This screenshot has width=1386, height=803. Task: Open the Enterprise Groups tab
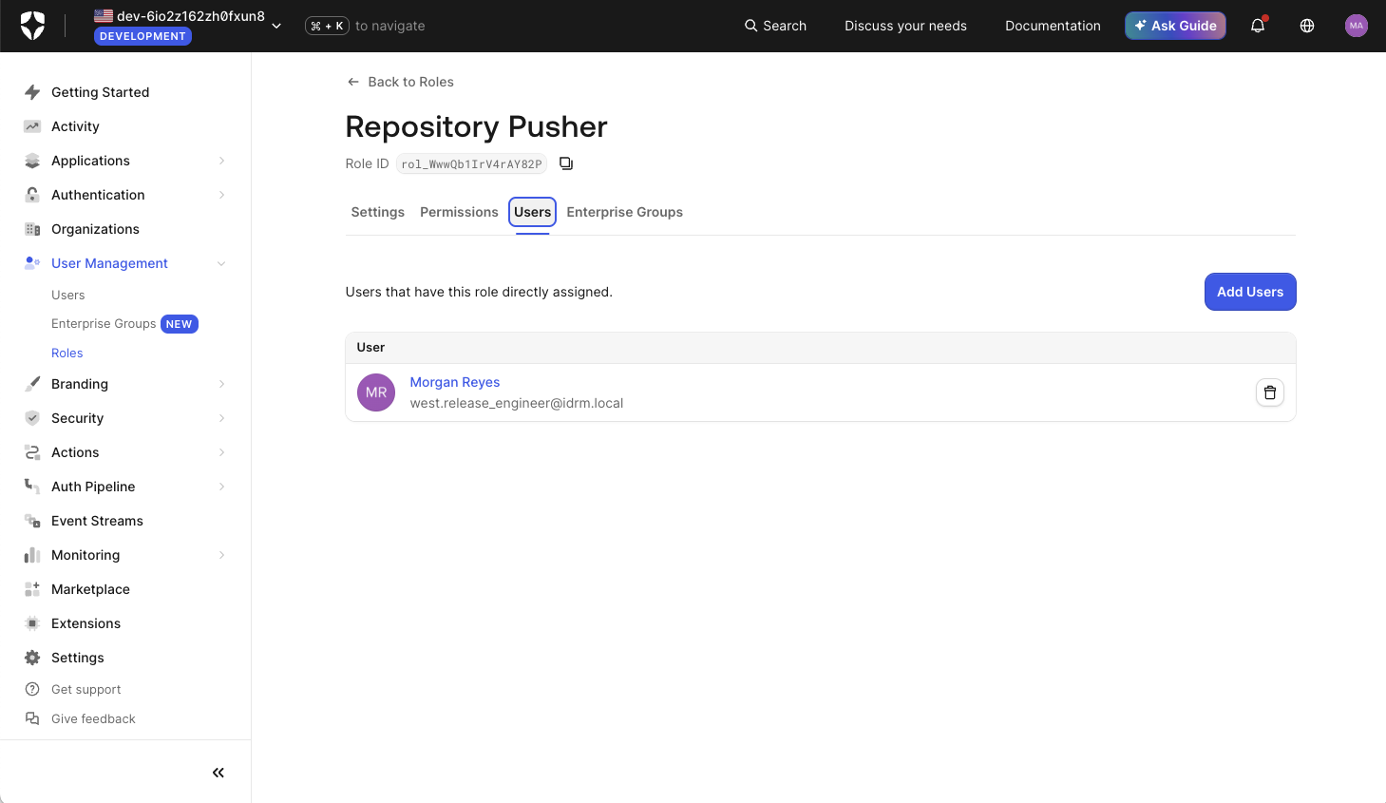(x=625, y=212)
